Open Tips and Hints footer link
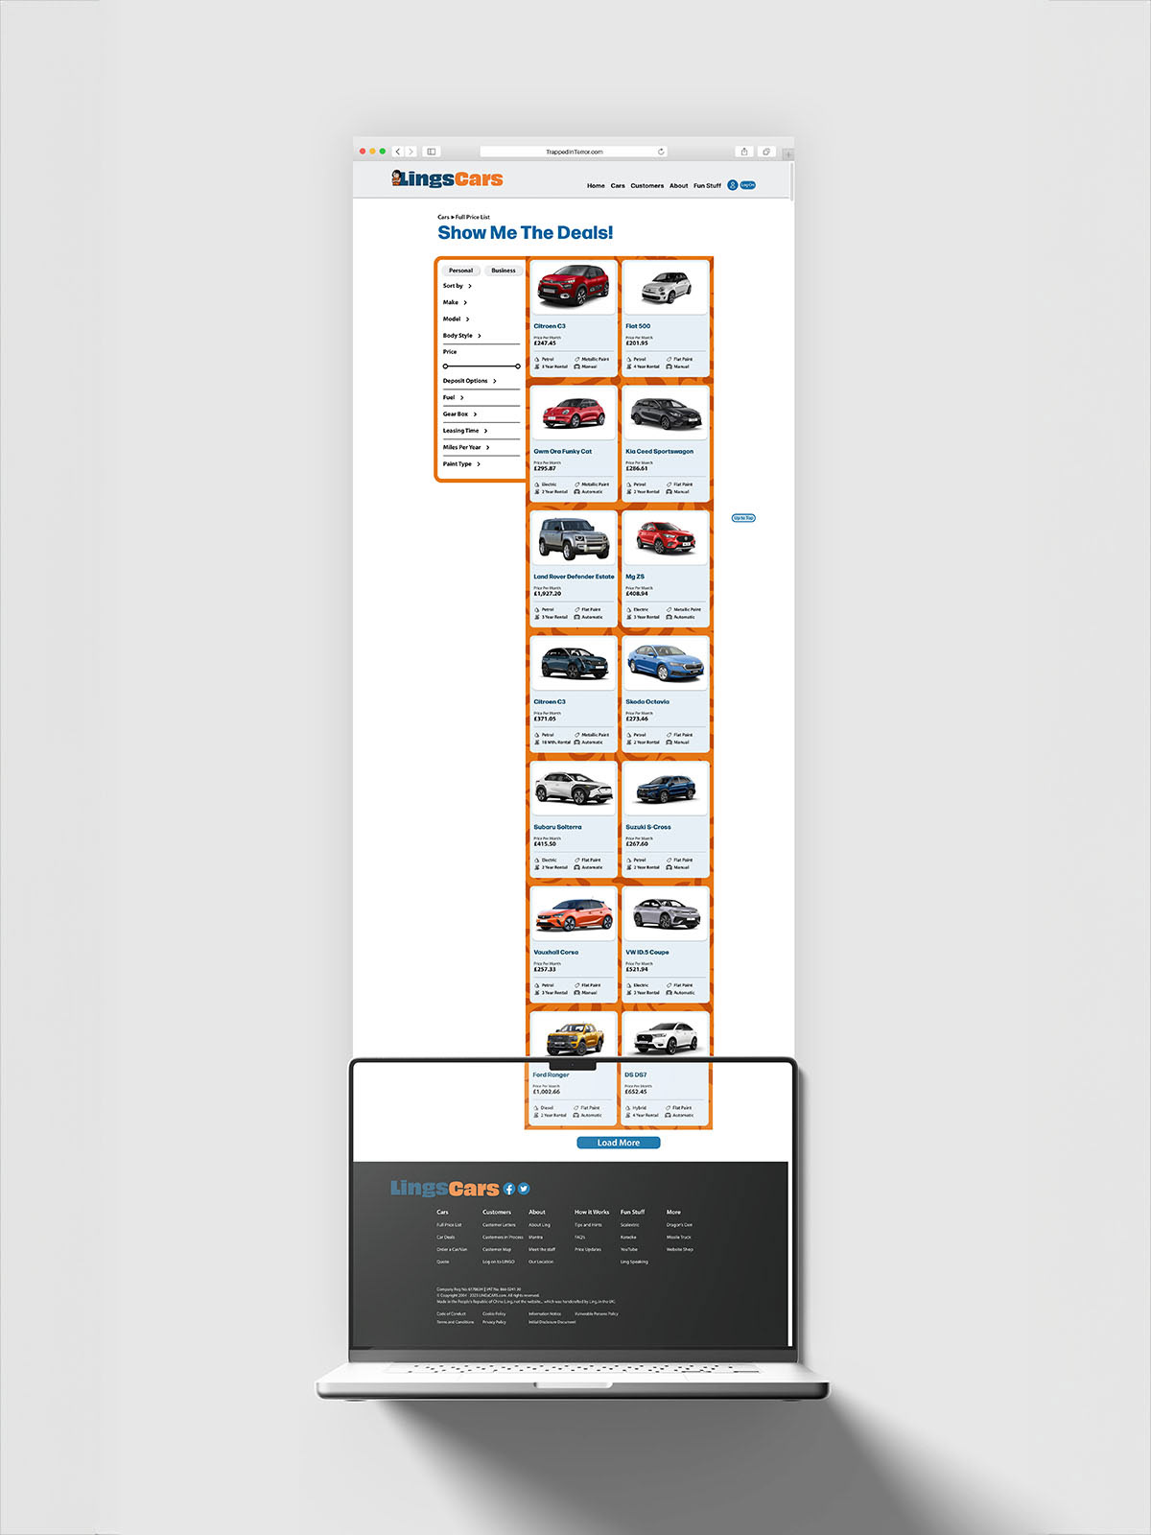The image size is (1151, 1535). pyautogui.click(x=588, y=1225)
